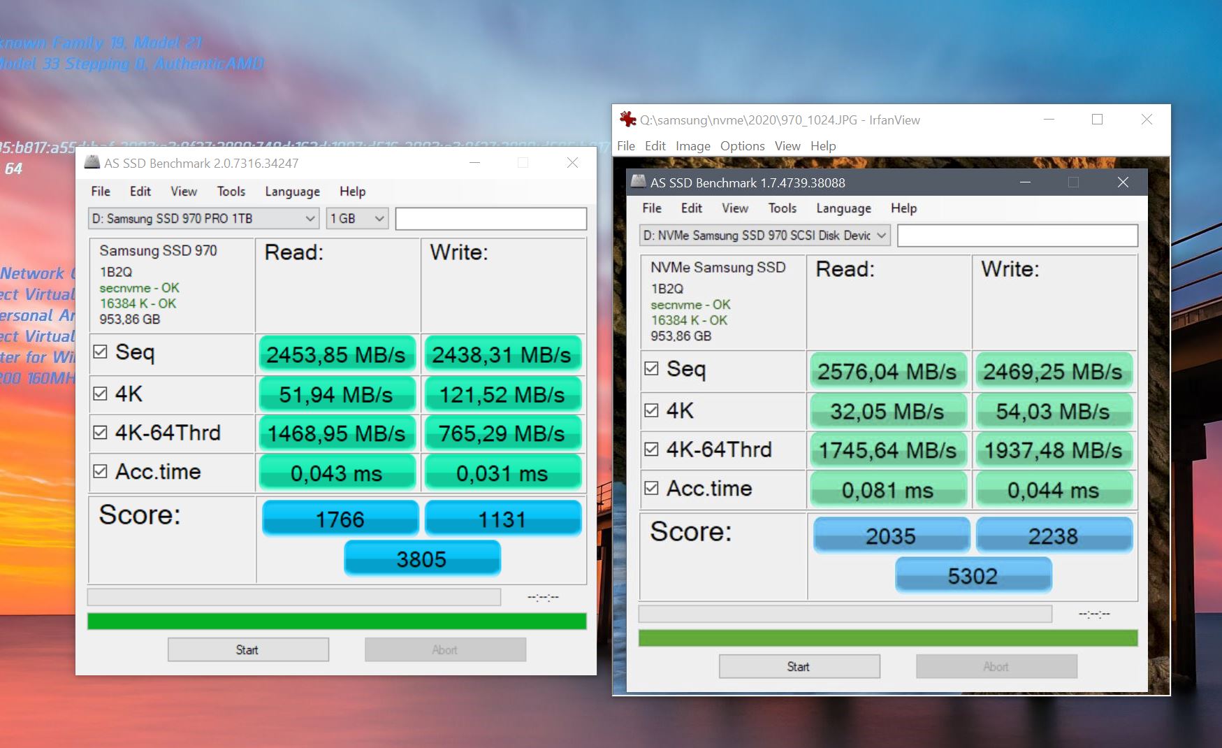Open Help menu in AS SSD 2.0
The height and width of the screenshot is (748, 1222).
(x=352, y=191)
